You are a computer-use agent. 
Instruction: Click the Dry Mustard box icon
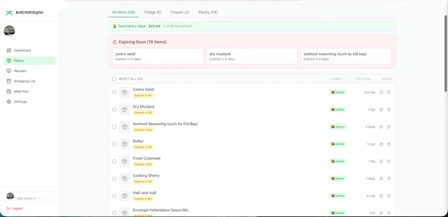pyautogui.click(x=124, y=110)
